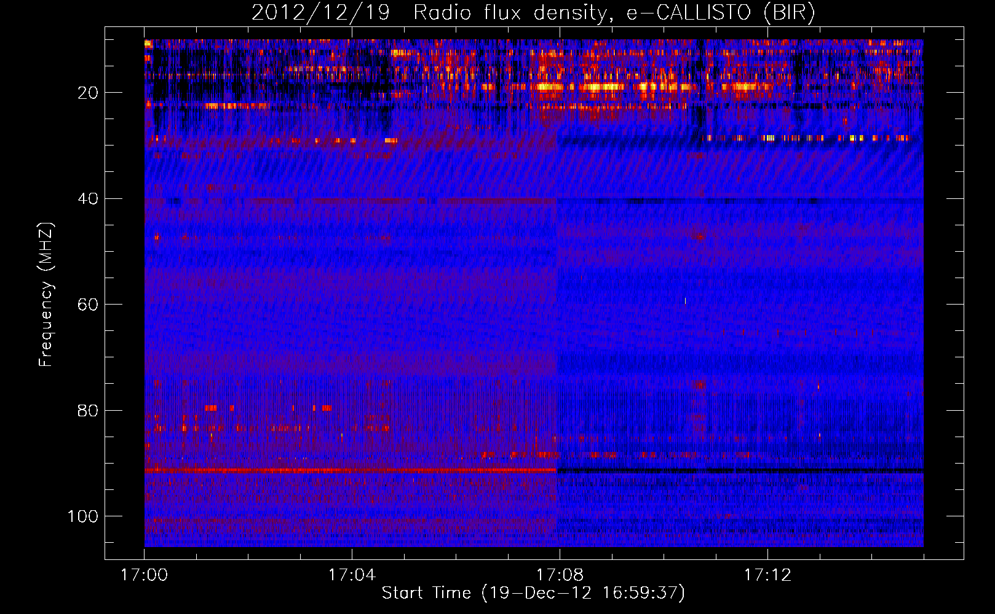This screenshot has height=614, width=995.
Task: Click the "80" frequency tick label
Action: 89,410
